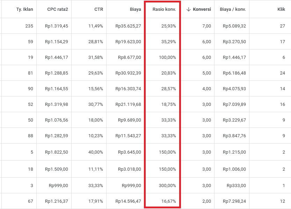Sort by the Rasio konv. column header

point(164,9)
